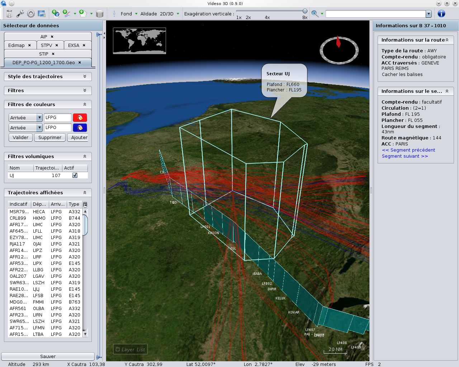Click the Supprimer button

[50, 138]
